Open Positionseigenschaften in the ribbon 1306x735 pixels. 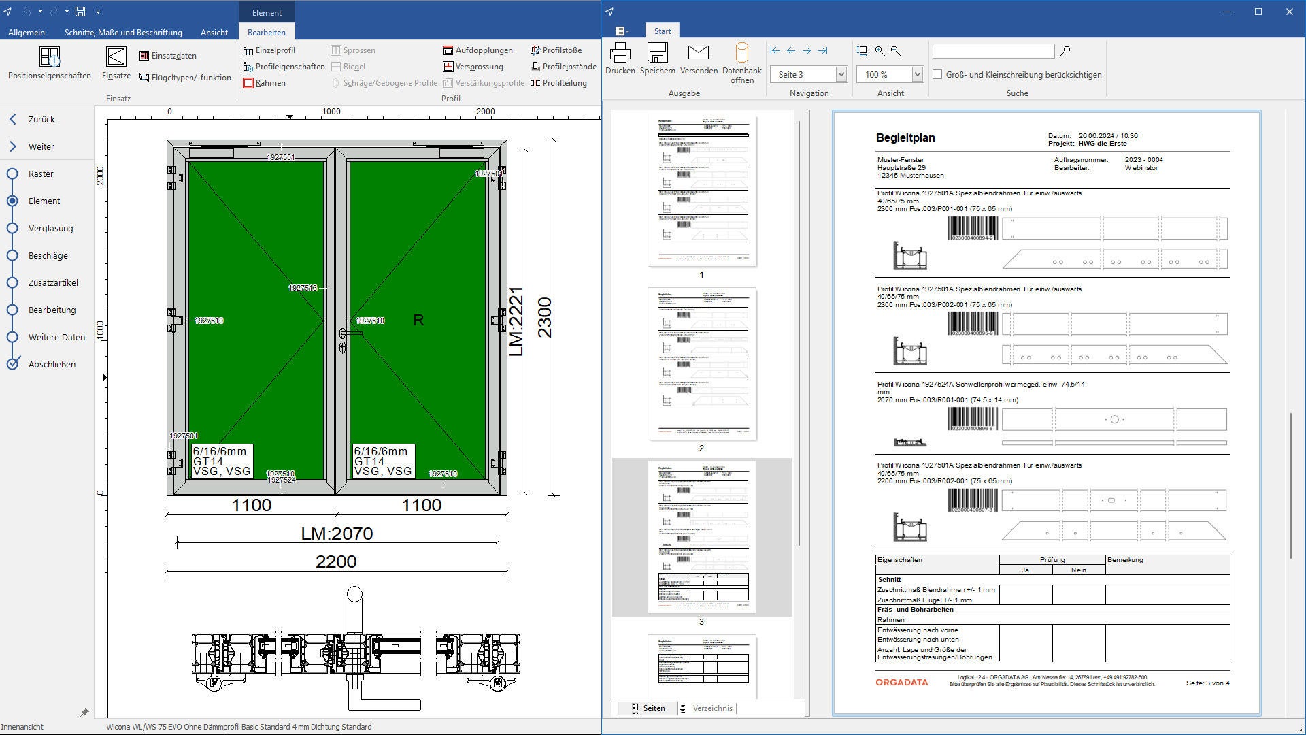pos(50,63)
